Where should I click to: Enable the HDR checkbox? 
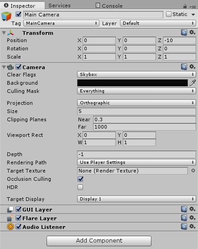80,187
